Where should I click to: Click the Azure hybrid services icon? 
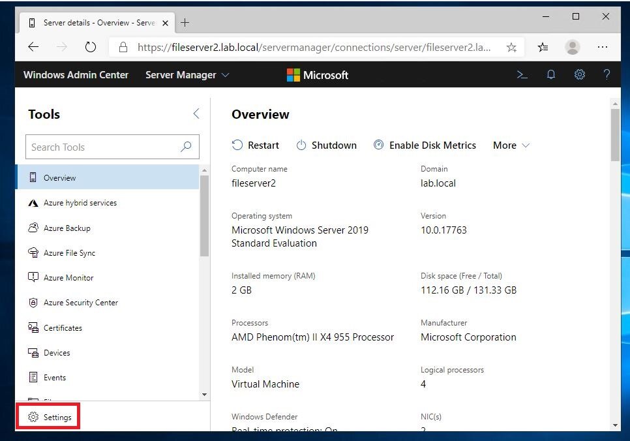click(33, 203)
